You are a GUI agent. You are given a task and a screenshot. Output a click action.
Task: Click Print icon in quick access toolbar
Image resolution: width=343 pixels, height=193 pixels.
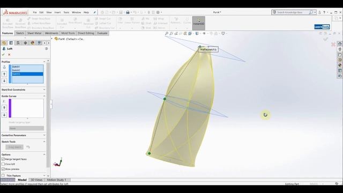128,12
